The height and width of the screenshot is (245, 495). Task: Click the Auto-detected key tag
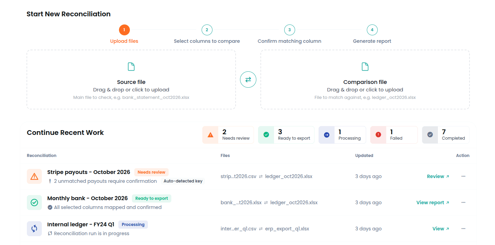[183, 181]
